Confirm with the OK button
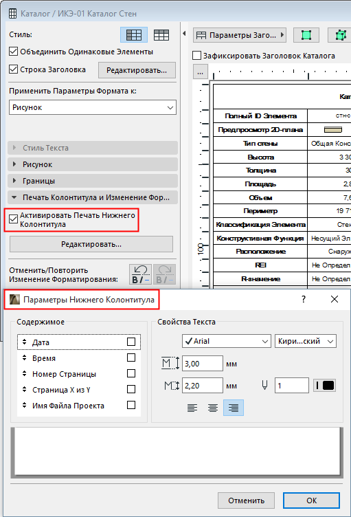 coord(311,500)
